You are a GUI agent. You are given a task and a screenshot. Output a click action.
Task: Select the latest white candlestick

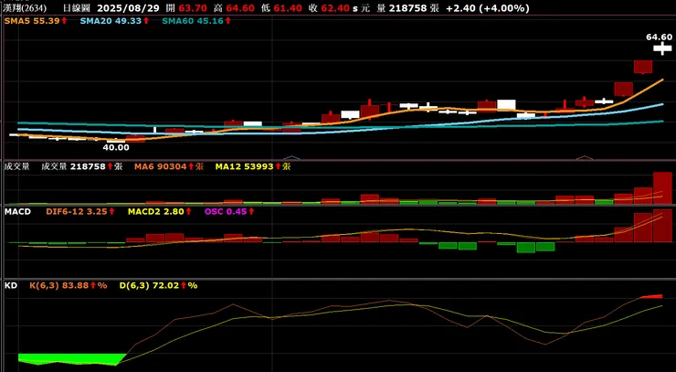662,48
